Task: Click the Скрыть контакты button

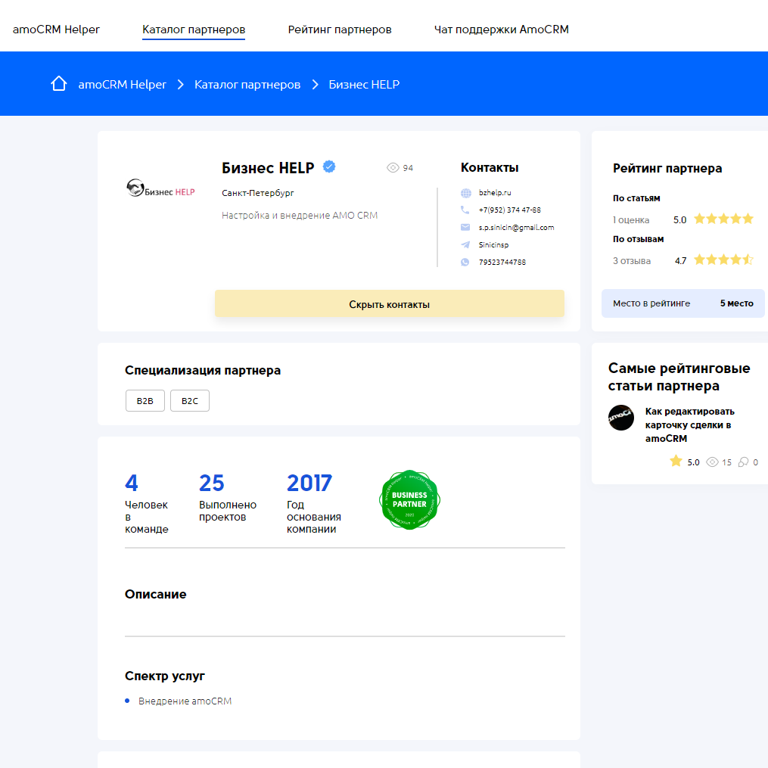Action: (390, 303)
